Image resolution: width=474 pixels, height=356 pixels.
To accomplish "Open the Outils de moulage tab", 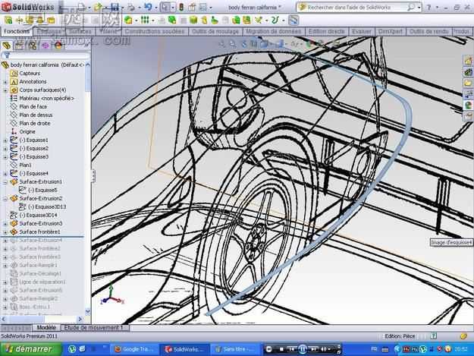I will pyautogui.click(x=215, y=31).
